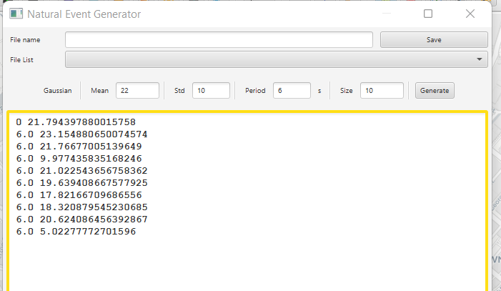
Task: Click the File name label
Action: (25, 40)
